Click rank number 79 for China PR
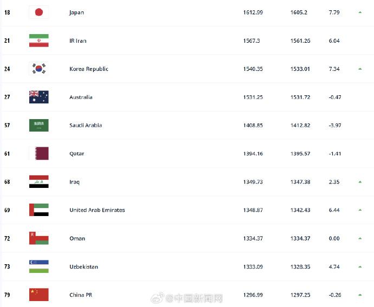This screenshot has width=374, height=307. (7, 295)
